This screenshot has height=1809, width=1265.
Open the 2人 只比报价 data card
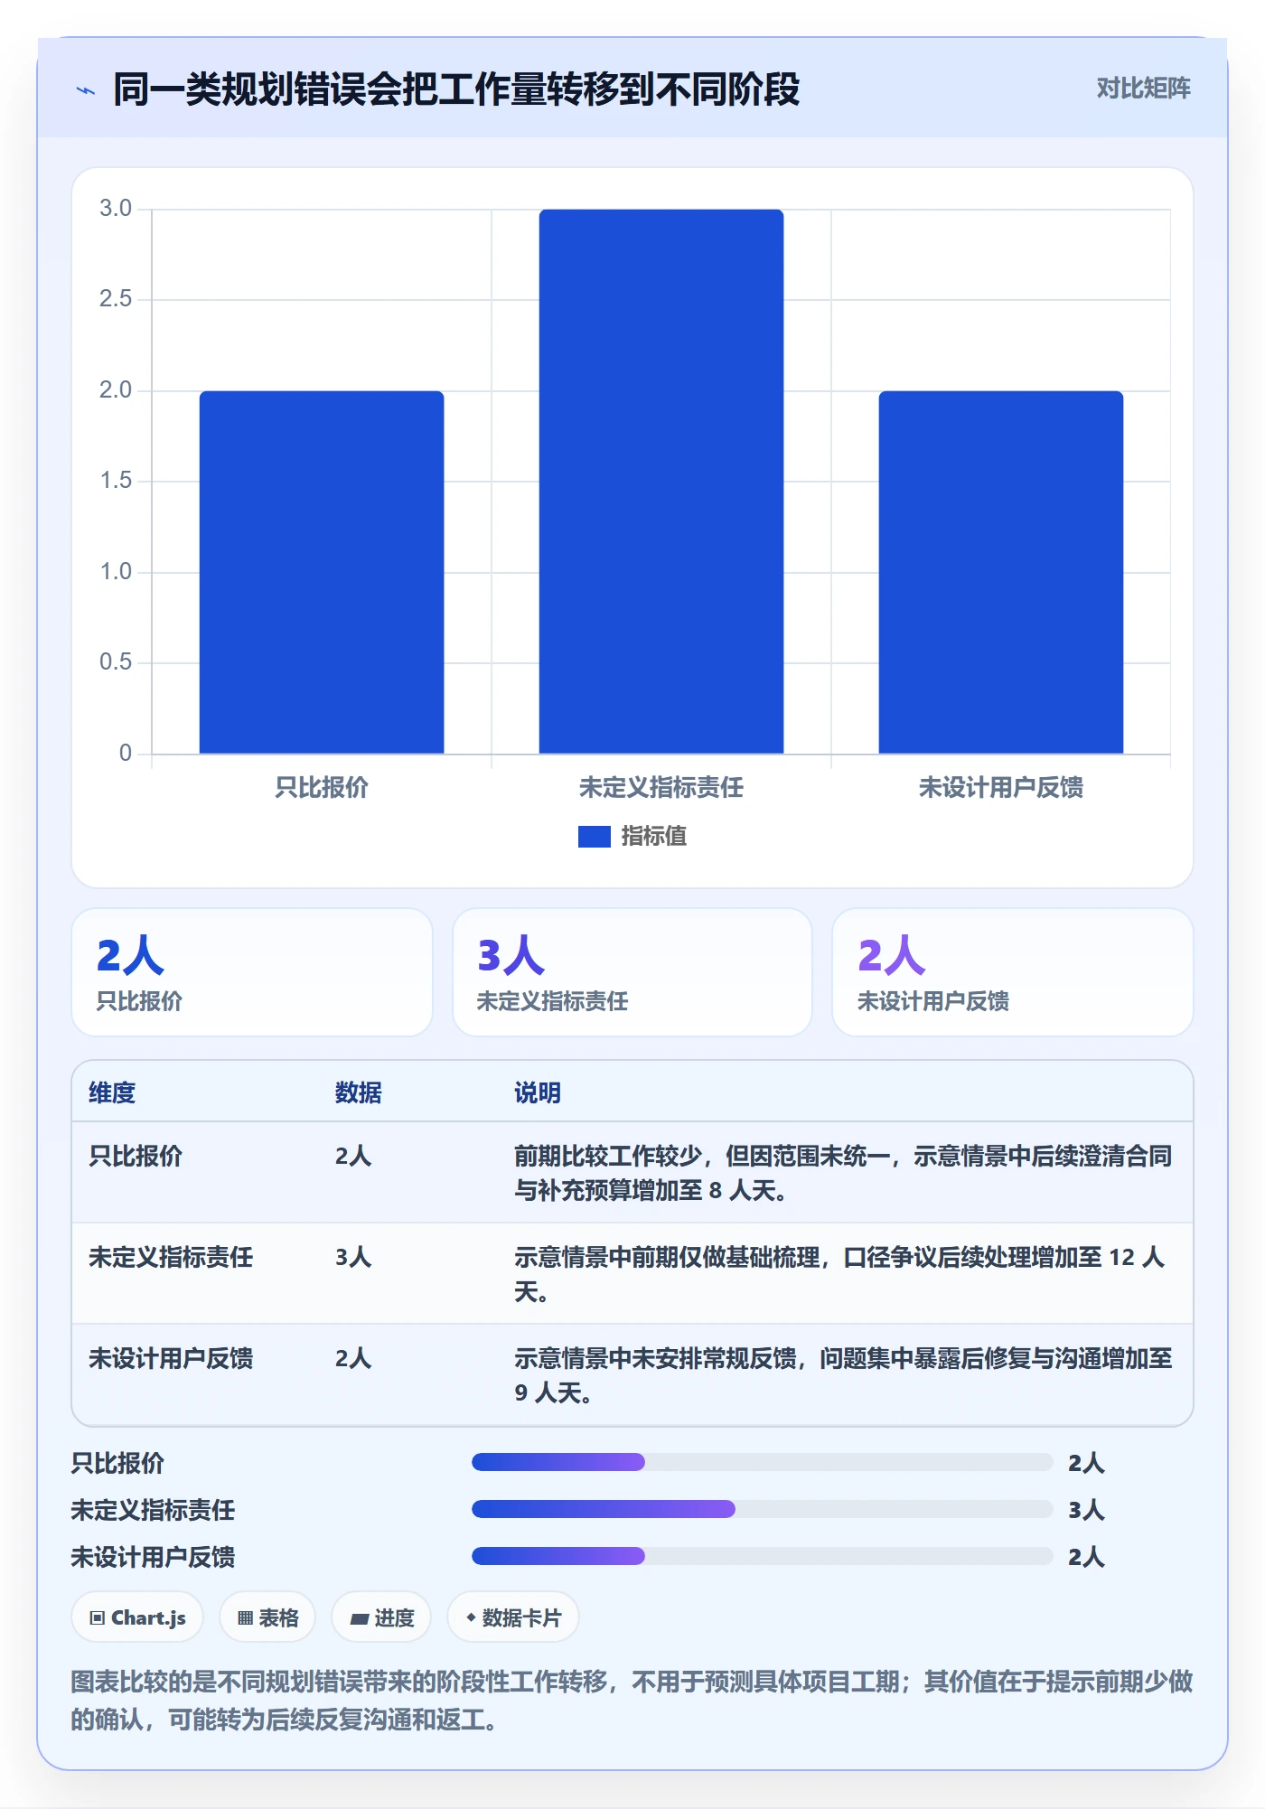[252, 972]
